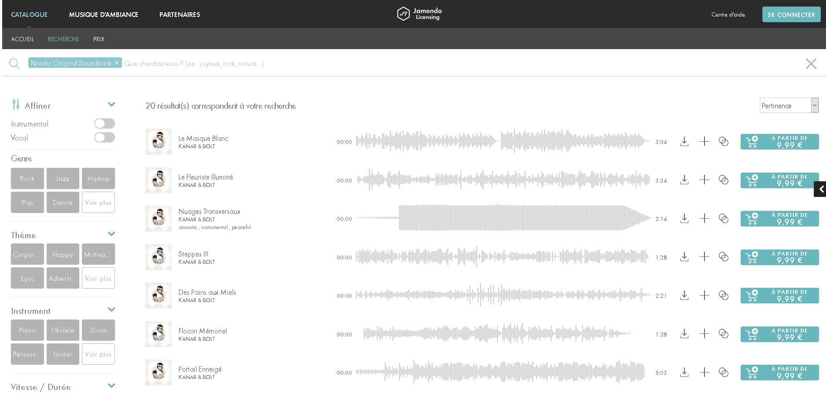This screenshot has width=826, height=396.
Task: Add Nuages Transversaux to a playlist
Action: [x=704, y=219]
